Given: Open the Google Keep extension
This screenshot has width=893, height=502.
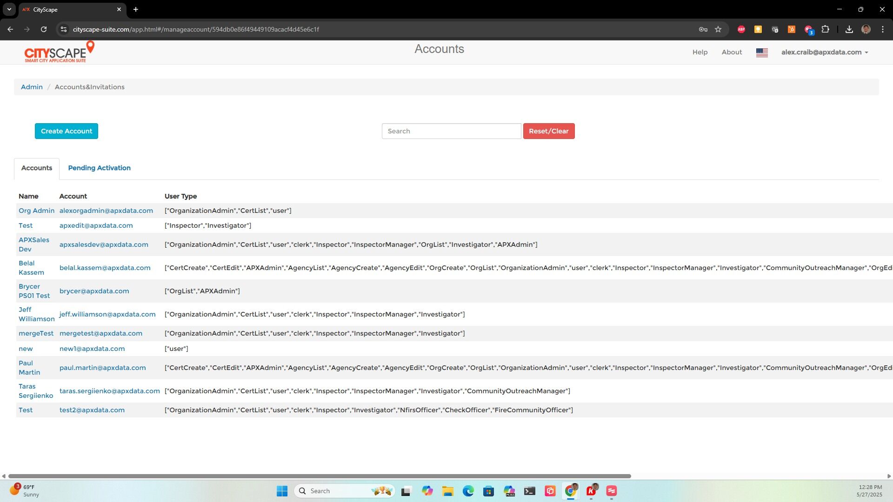Looking at the screenshot, I should [x=759, y=29].
